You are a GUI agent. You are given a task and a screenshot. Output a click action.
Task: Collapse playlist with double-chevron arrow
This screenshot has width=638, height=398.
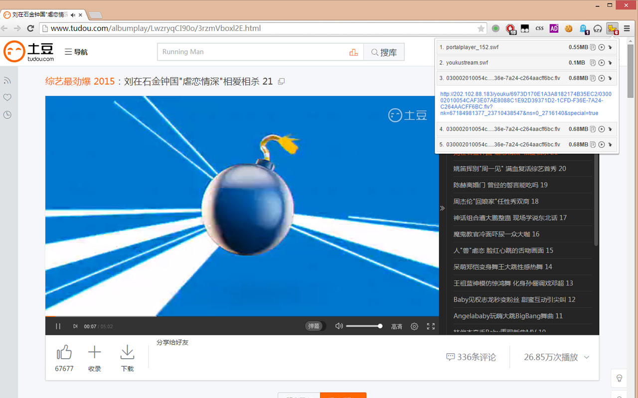click(442, 208)
